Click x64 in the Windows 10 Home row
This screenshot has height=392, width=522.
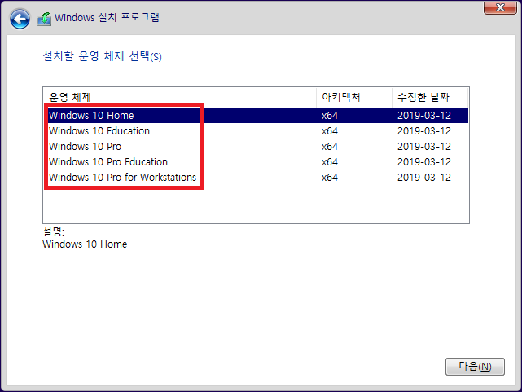330,115
